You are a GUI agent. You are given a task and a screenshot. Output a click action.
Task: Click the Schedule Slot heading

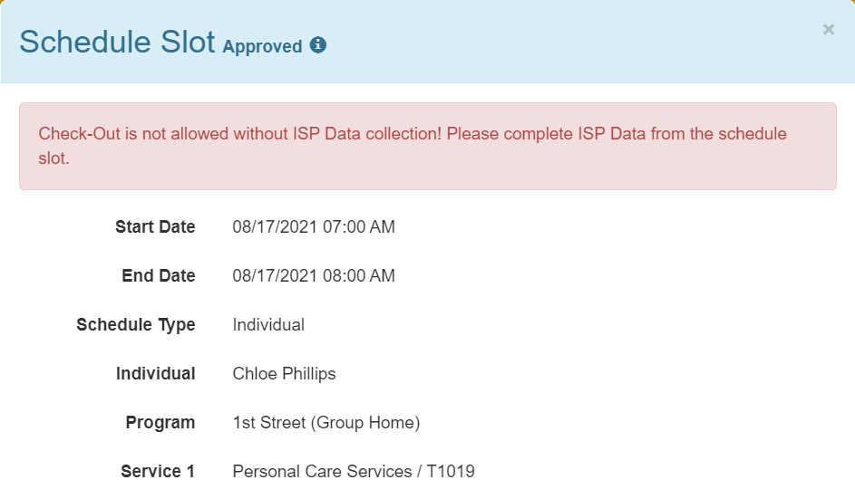[117, 42]
